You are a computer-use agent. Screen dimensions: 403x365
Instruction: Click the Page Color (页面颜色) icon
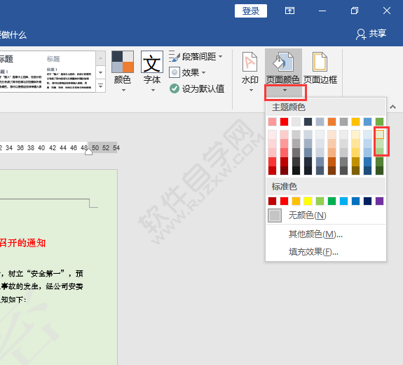pyautogui.click(x=283, y=62)
